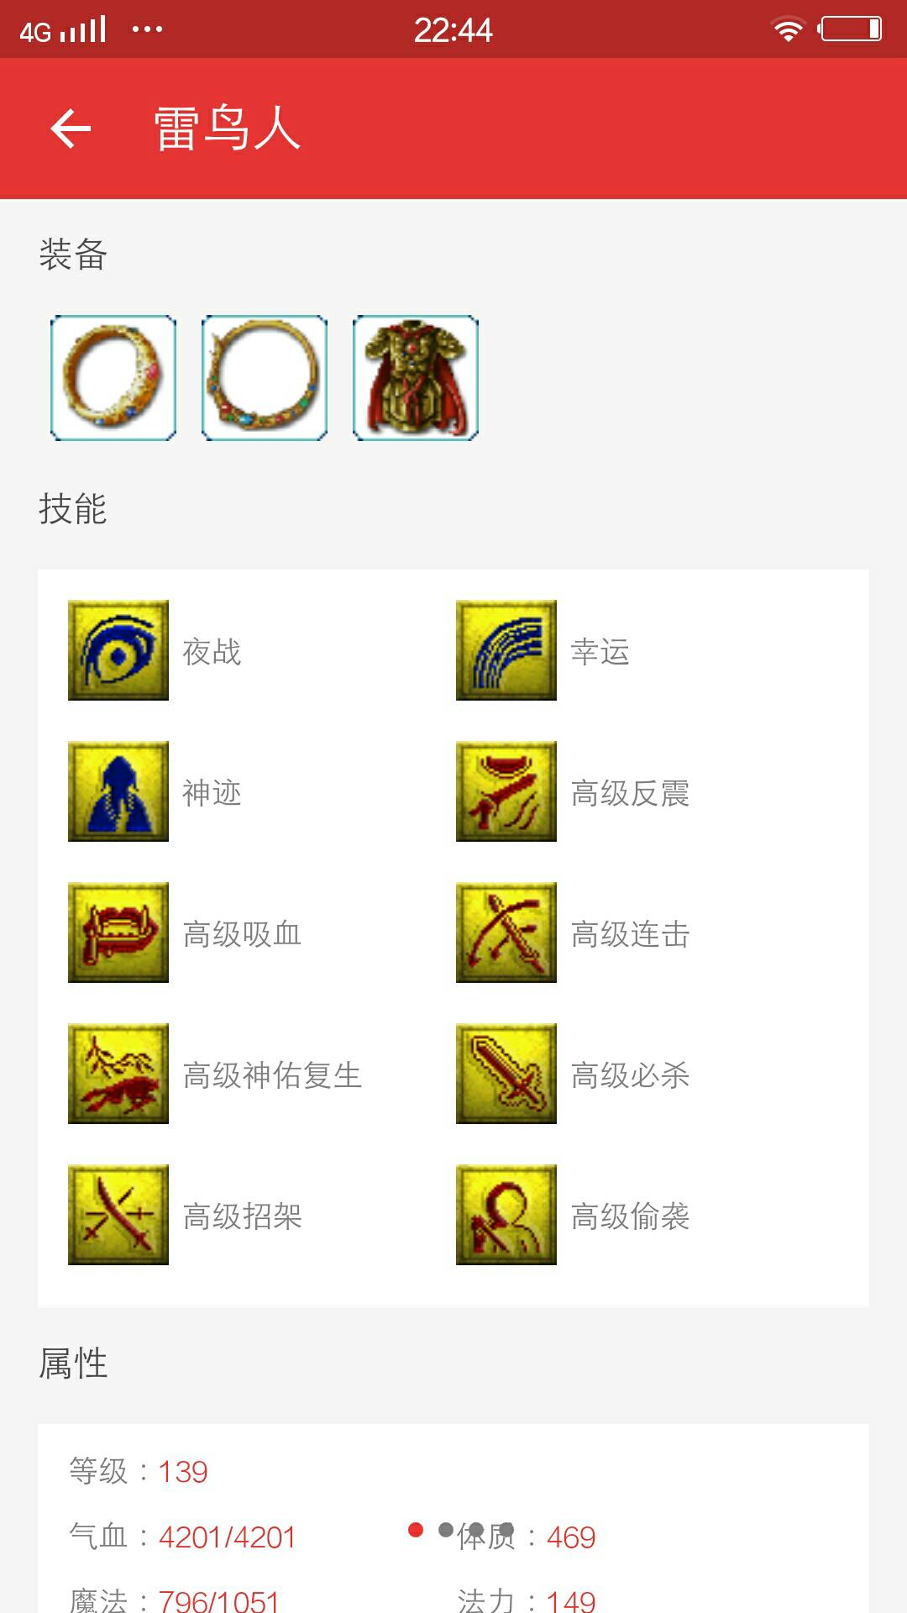View the jeweled necklace equipment item
The width and height of the screenshot is (907, 1613).
tap(265, 378)
